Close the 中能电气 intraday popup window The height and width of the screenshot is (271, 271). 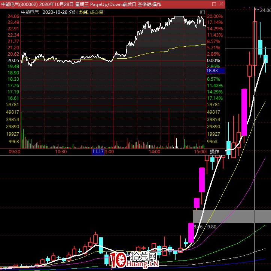point(221,4)
